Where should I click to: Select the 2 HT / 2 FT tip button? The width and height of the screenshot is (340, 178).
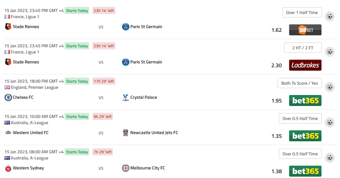(x=303, y=48)
